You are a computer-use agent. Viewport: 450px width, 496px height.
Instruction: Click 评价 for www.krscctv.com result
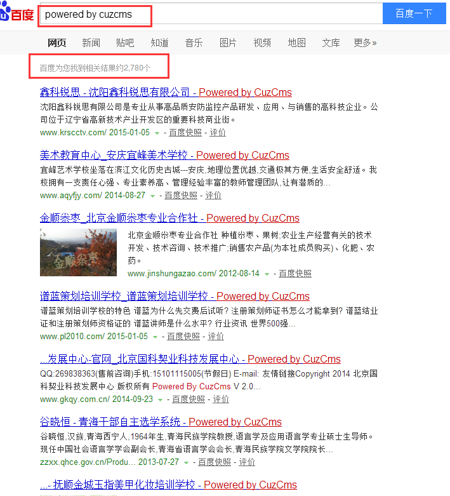coord(218,133)
